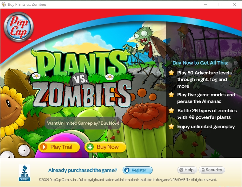
Task: Click the star beside Battle 26 types
Action: [171, 110]
